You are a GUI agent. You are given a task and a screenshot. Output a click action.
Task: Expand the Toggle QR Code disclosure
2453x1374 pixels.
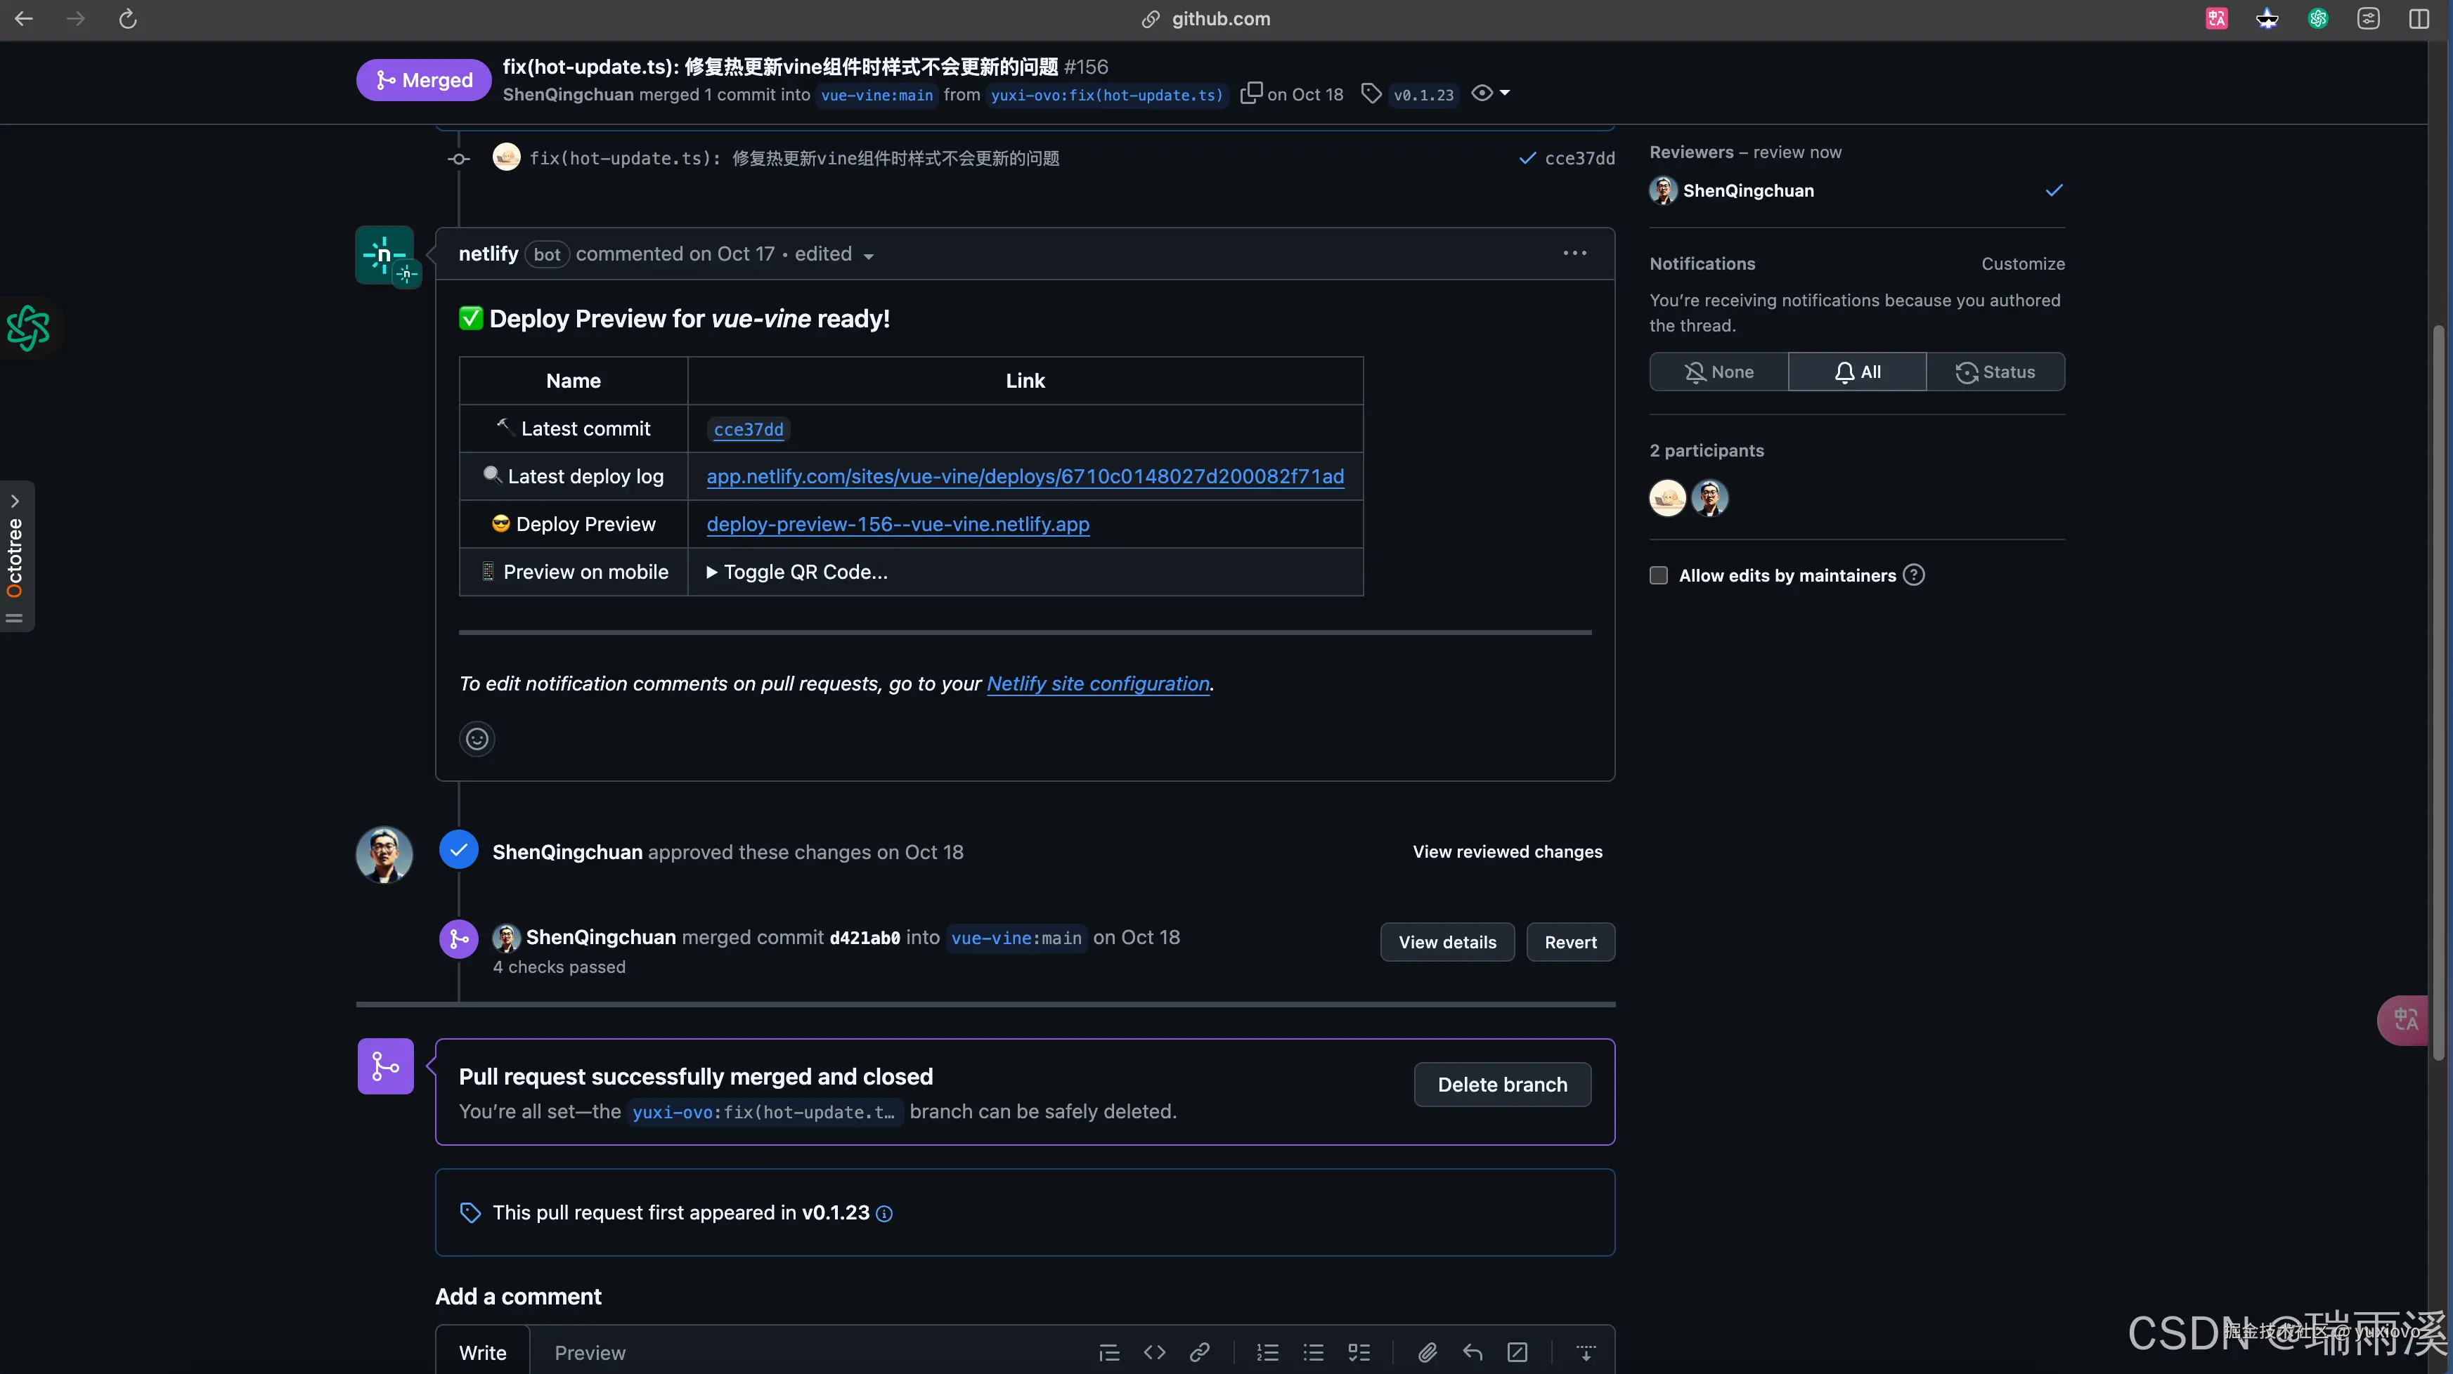click(796, 572)
